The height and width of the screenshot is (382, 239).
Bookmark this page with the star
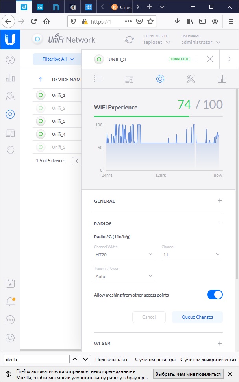(150, 21)
